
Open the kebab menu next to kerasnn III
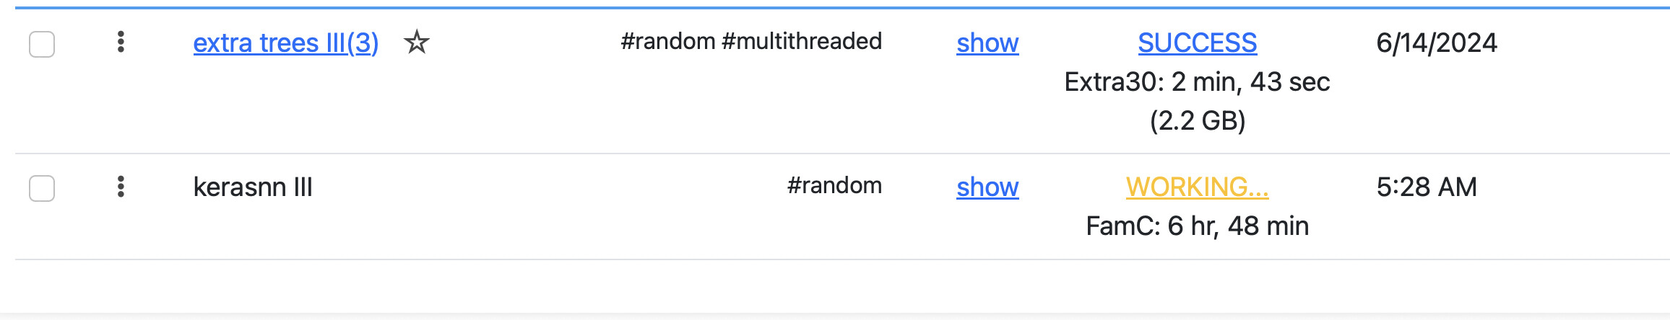tap(121, 187)
